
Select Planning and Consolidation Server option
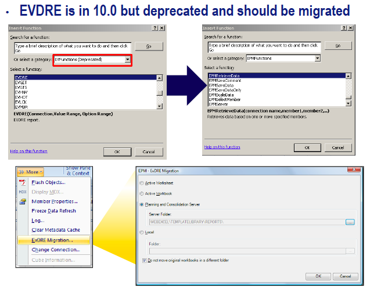[x=142, y=204]
